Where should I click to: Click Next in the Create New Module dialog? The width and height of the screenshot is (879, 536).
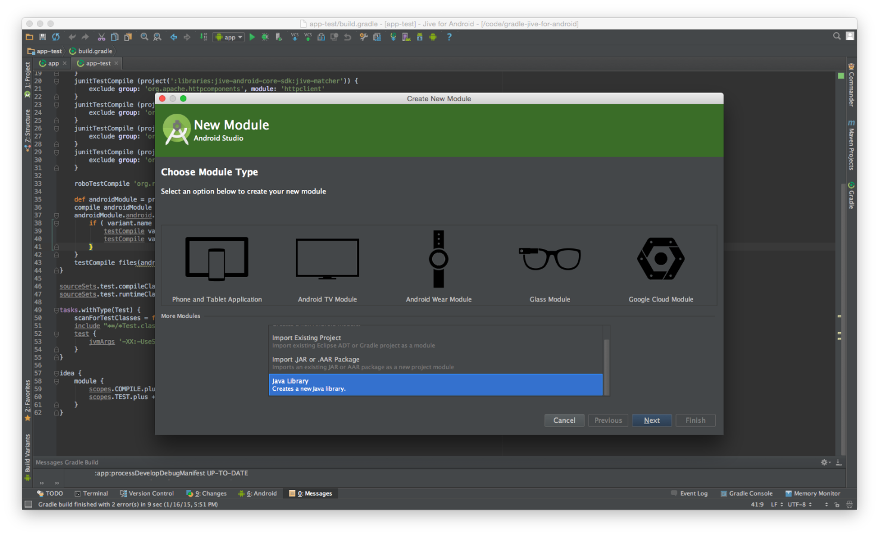652,420
